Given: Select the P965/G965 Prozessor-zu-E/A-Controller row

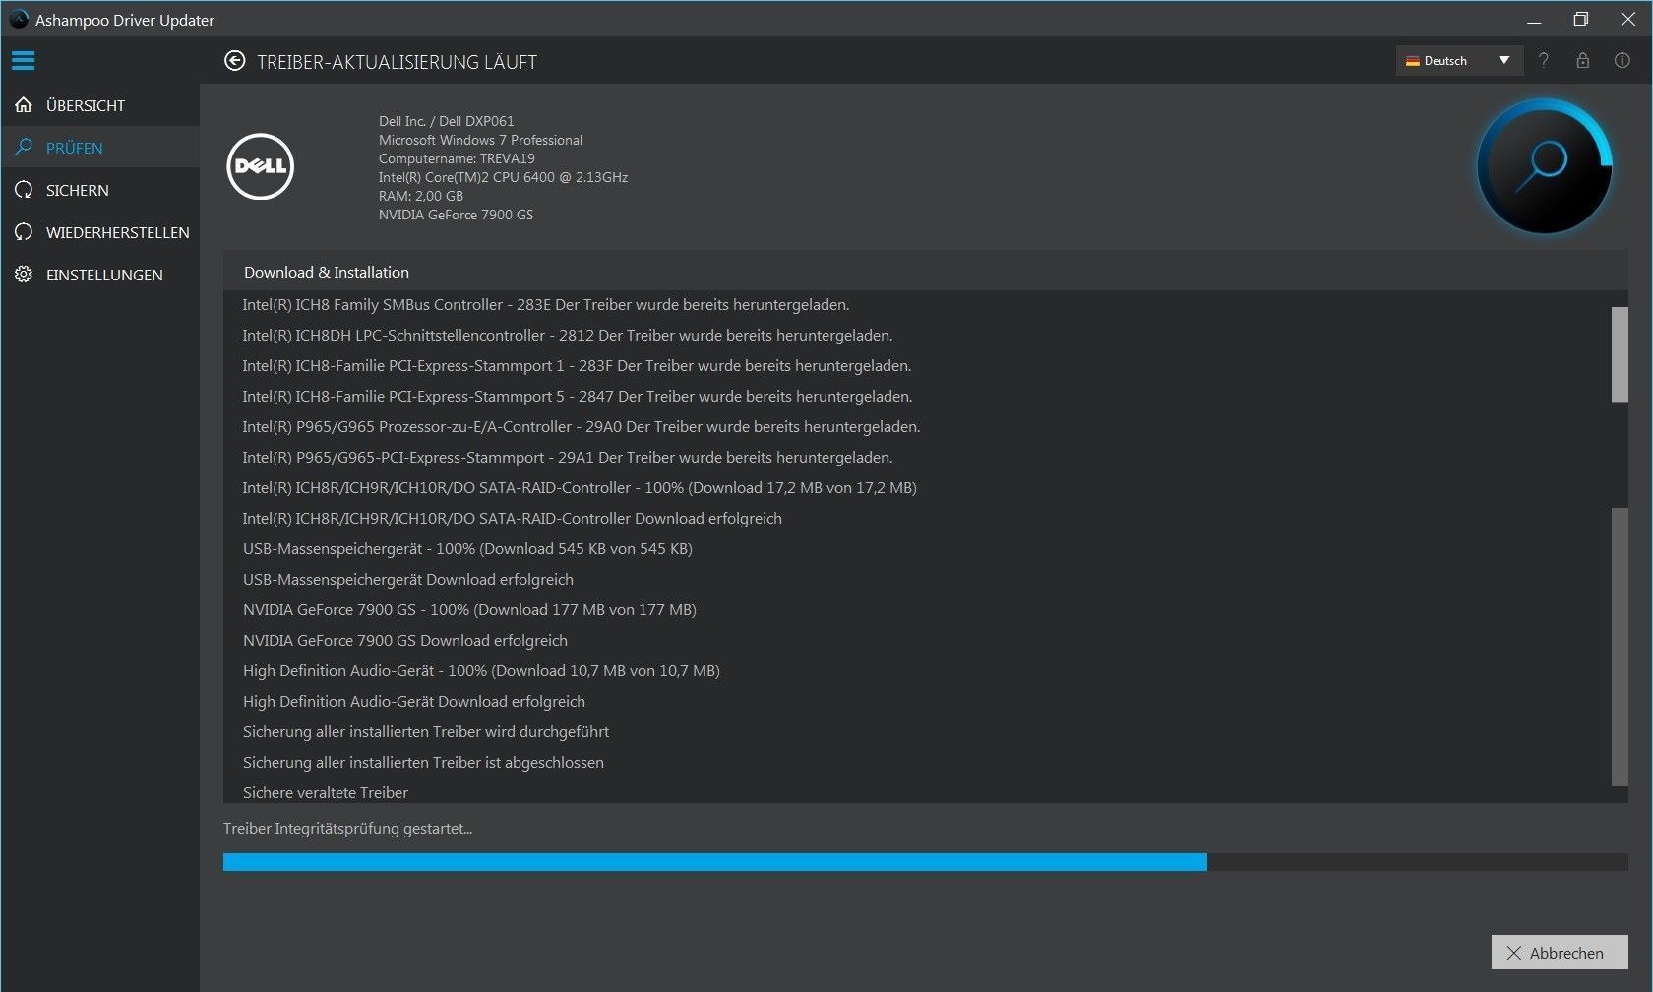Looking at the screenshot, I should [582, 427].
